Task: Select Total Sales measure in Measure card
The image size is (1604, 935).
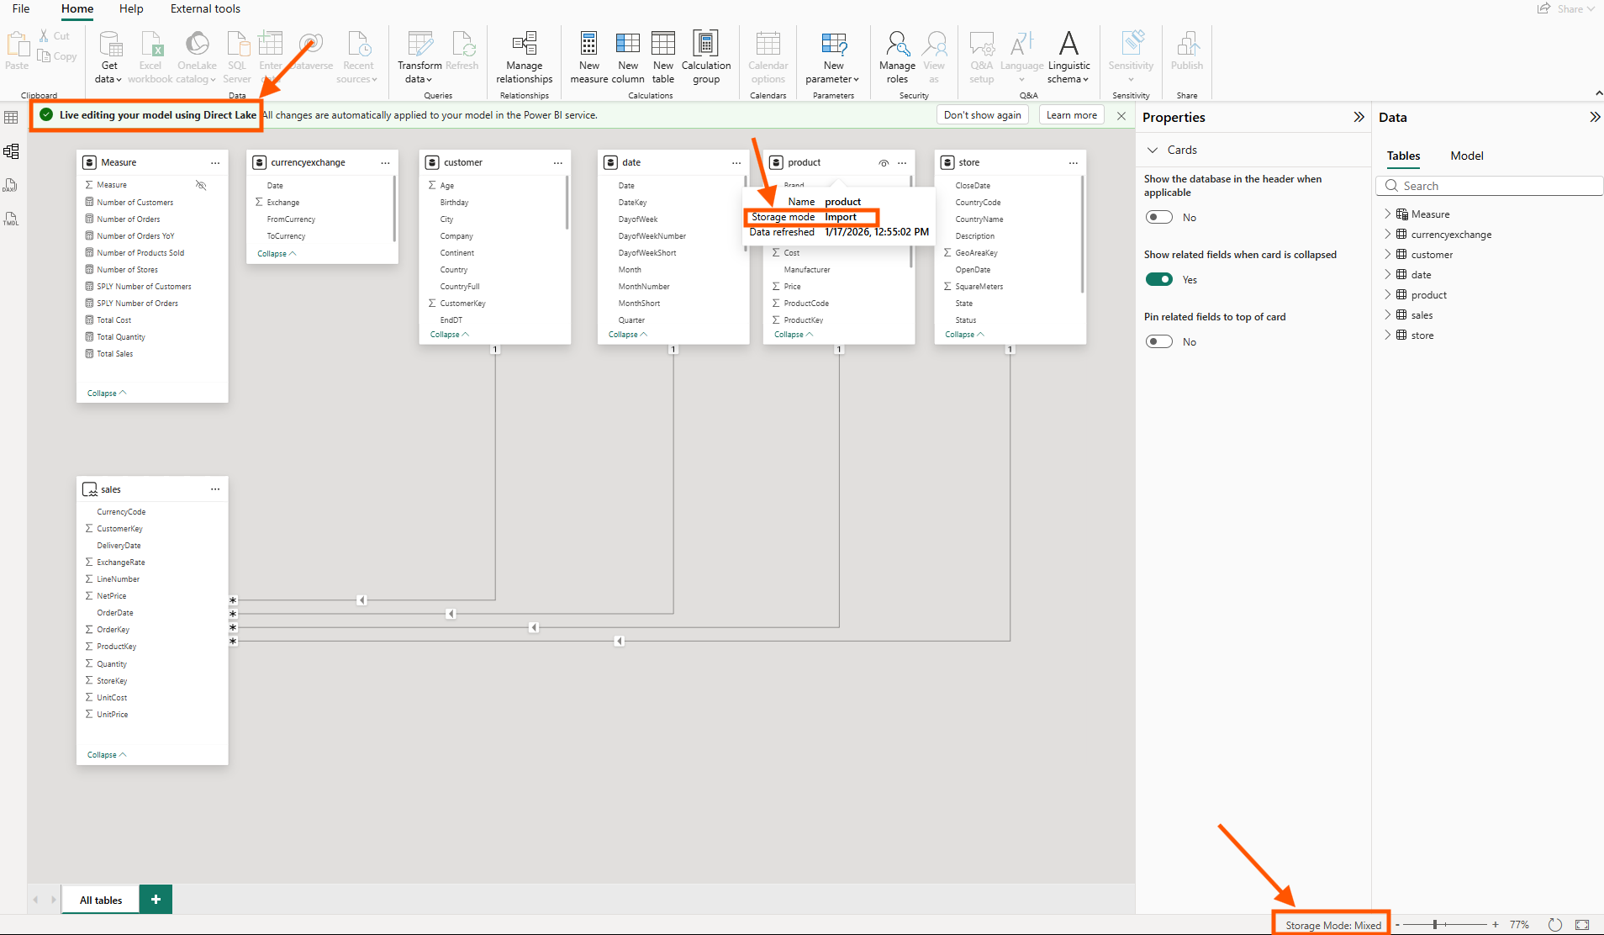Action: 114,354
